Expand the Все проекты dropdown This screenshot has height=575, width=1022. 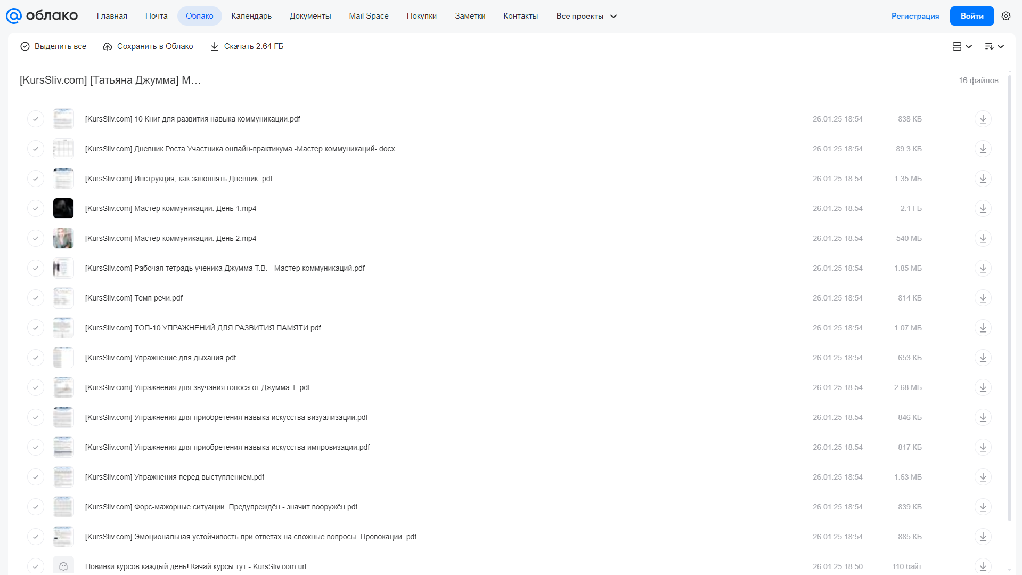(x=586, y=16)
